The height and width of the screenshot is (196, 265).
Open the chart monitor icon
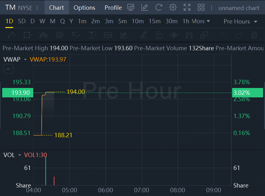(131, 8)
